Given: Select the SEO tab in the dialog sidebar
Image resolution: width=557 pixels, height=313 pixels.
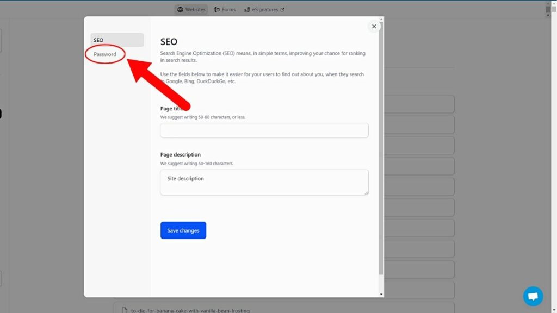Looking at the screenshot, I should 116,40.
